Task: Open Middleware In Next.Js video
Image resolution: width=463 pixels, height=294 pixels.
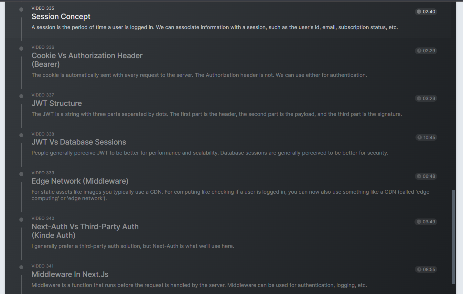Action: tap(70, 274)
